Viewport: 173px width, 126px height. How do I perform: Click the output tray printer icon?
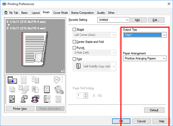tap(12, 80)
